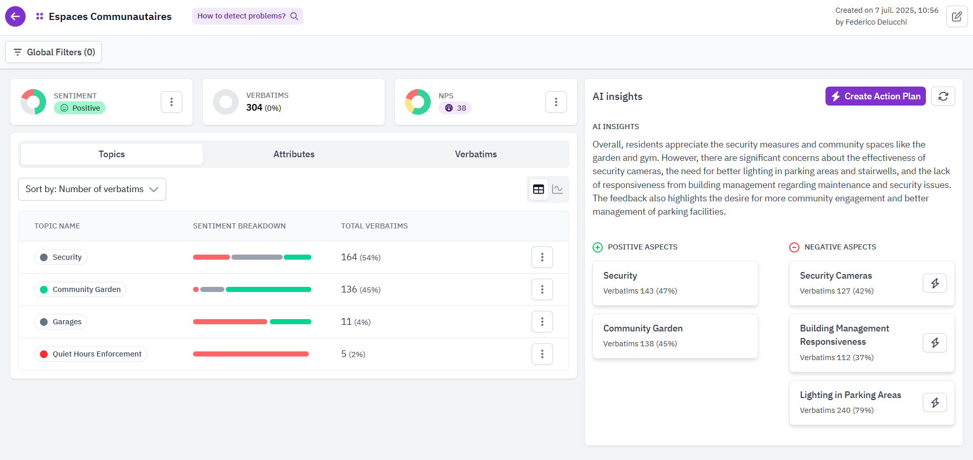
Task: Click the edit dashboard pencil icon
Action: click(957, 16)
